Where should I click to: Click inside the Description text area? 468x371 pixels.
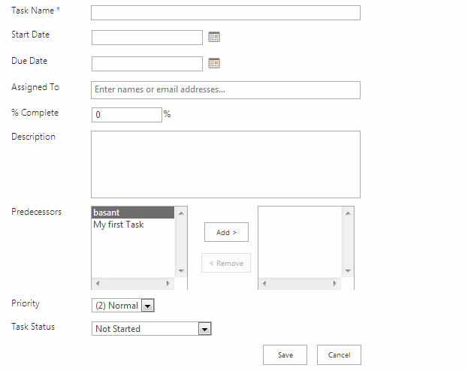pos(225,164)
